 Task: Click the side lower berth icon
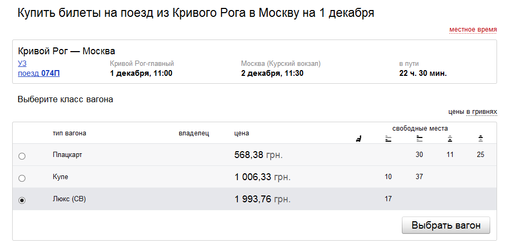[x=450, y=139]
